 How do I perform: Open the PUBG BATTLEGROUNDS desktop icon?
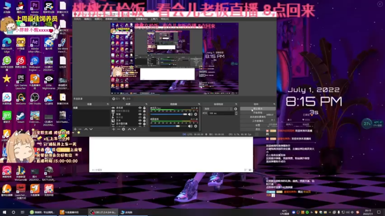point(49,173)
